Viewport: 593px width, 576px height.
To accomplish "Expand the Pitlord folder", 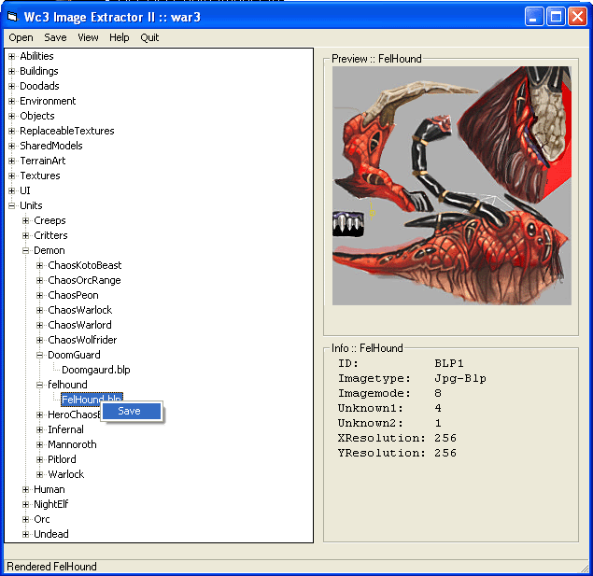I will point(40,459).
